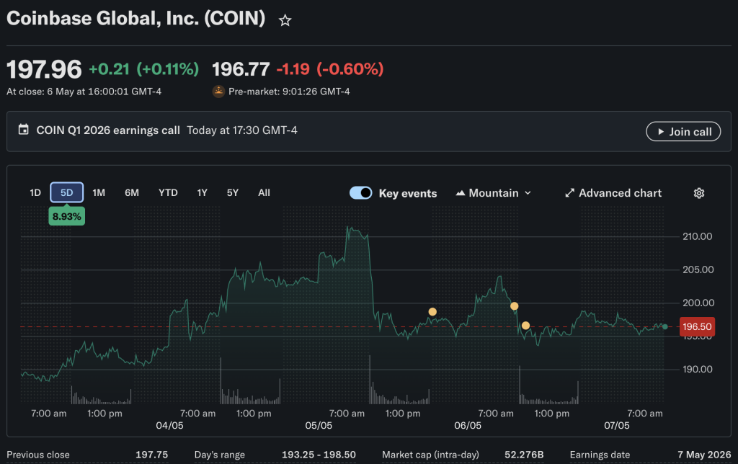Click the red 196.50 price label
Viewport: 738px width, 464px height.
pos(697,326)
